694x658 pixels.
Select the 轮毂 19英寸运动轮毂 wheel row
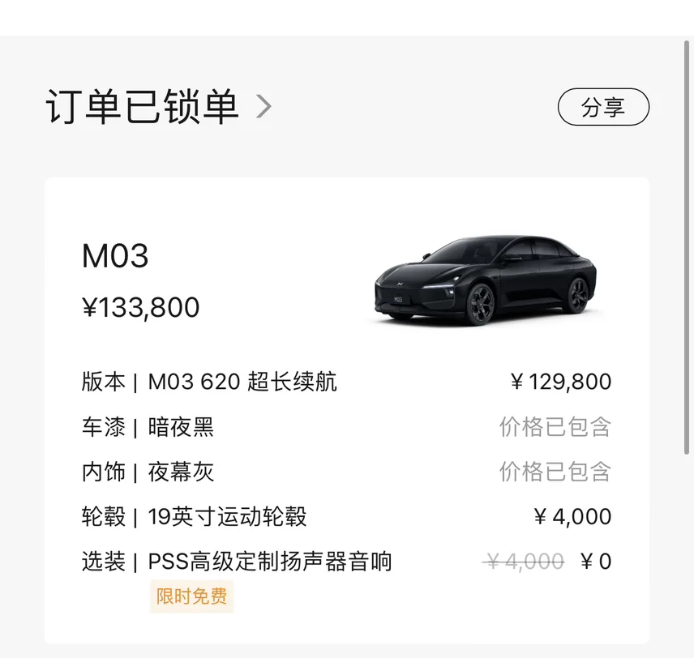pyautogui.click(x=195, y=516)
